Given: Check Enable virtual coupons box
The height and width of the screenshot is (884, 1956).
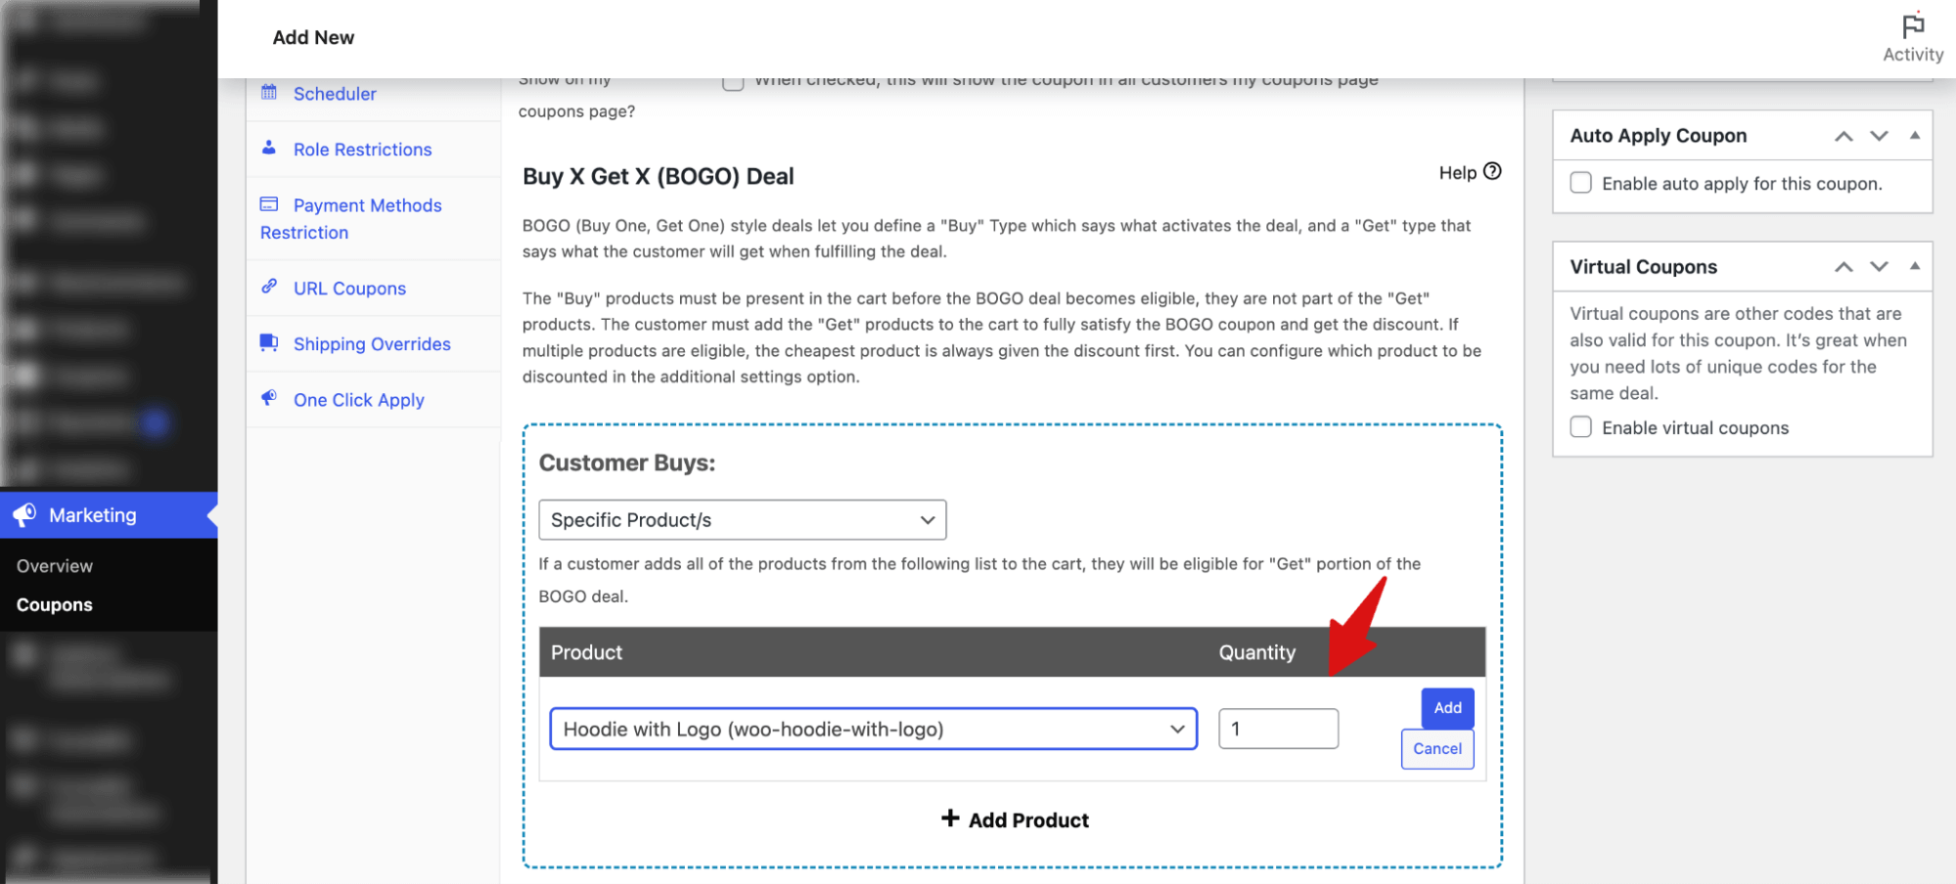Looking at the screenshot, I should coord(1580,427).
